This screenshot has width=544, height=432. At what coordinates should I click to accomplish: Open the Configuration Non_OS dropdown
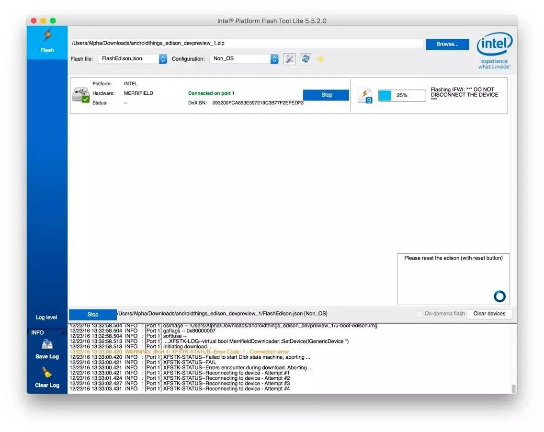pos(244,58)
